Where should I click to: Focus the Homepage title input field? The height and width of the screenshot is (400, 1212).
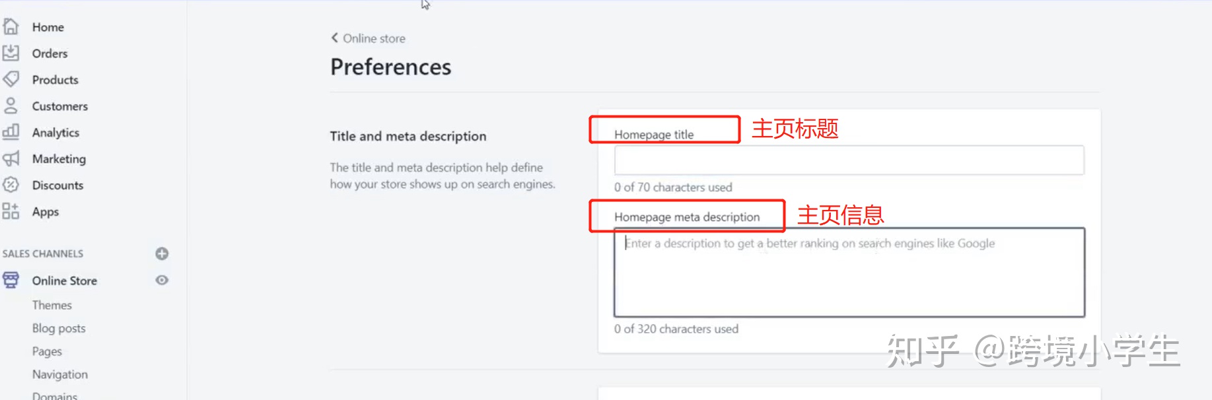[x=849, y=160]
